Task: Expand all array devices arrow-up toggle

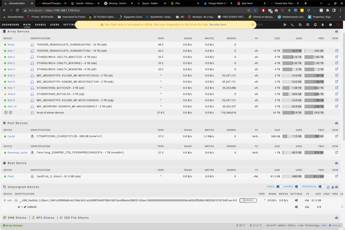Action: [11, 112]
